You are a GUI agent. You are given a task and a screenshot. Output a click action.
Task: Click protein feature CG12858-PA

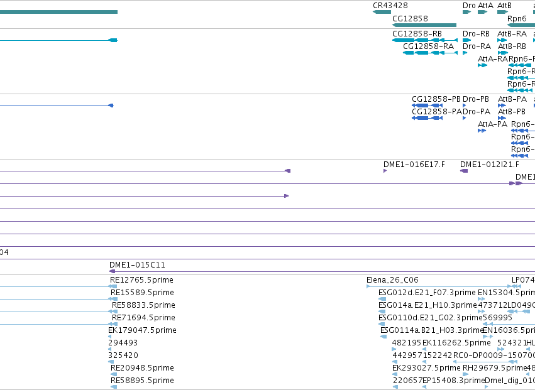click(x=427, y=118)
